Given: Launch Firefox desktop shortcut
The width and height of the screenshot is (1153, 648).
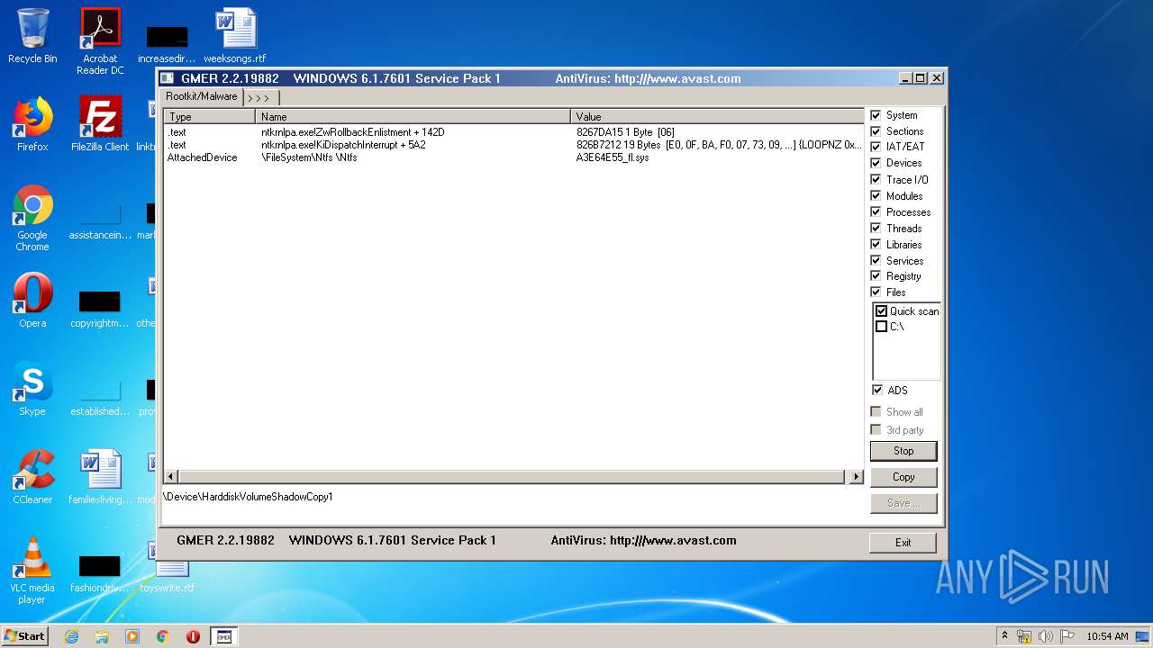Looking at the screenshot, I should pos(32,123).
